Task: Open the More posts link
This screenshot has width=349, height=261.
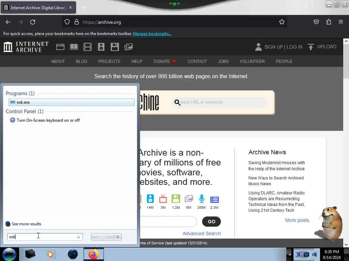Action: coord(297,220)
